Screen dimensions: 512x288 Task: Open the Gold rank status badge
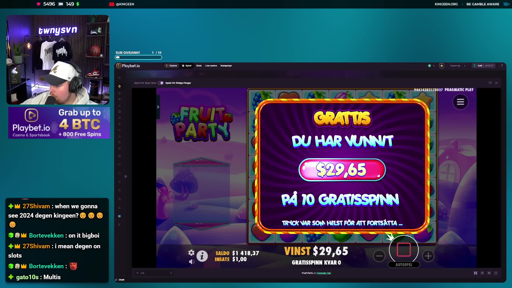point(483,66)
